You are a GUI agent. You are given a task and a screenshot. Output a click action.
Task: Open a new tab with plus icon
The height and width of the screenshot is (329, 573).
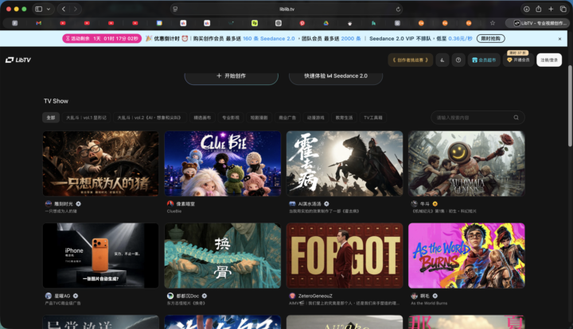(551, 9)
